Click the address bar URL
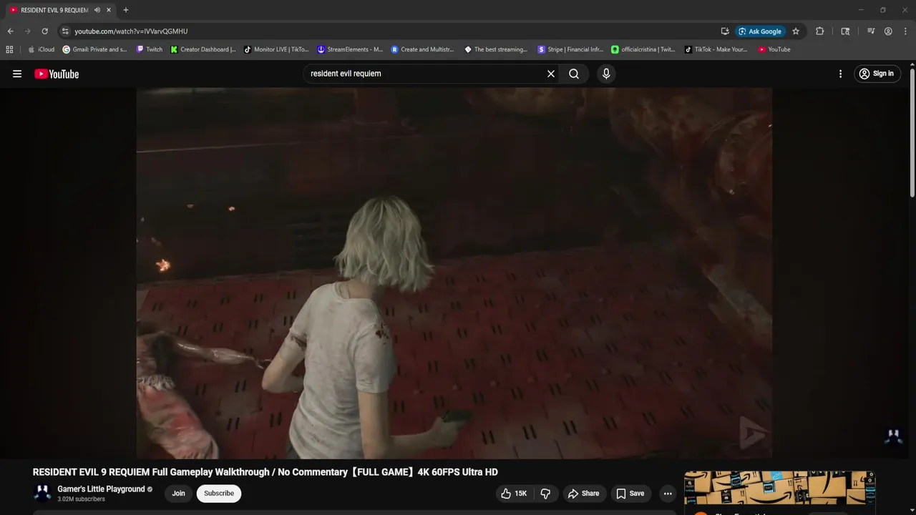 (131, 31)
